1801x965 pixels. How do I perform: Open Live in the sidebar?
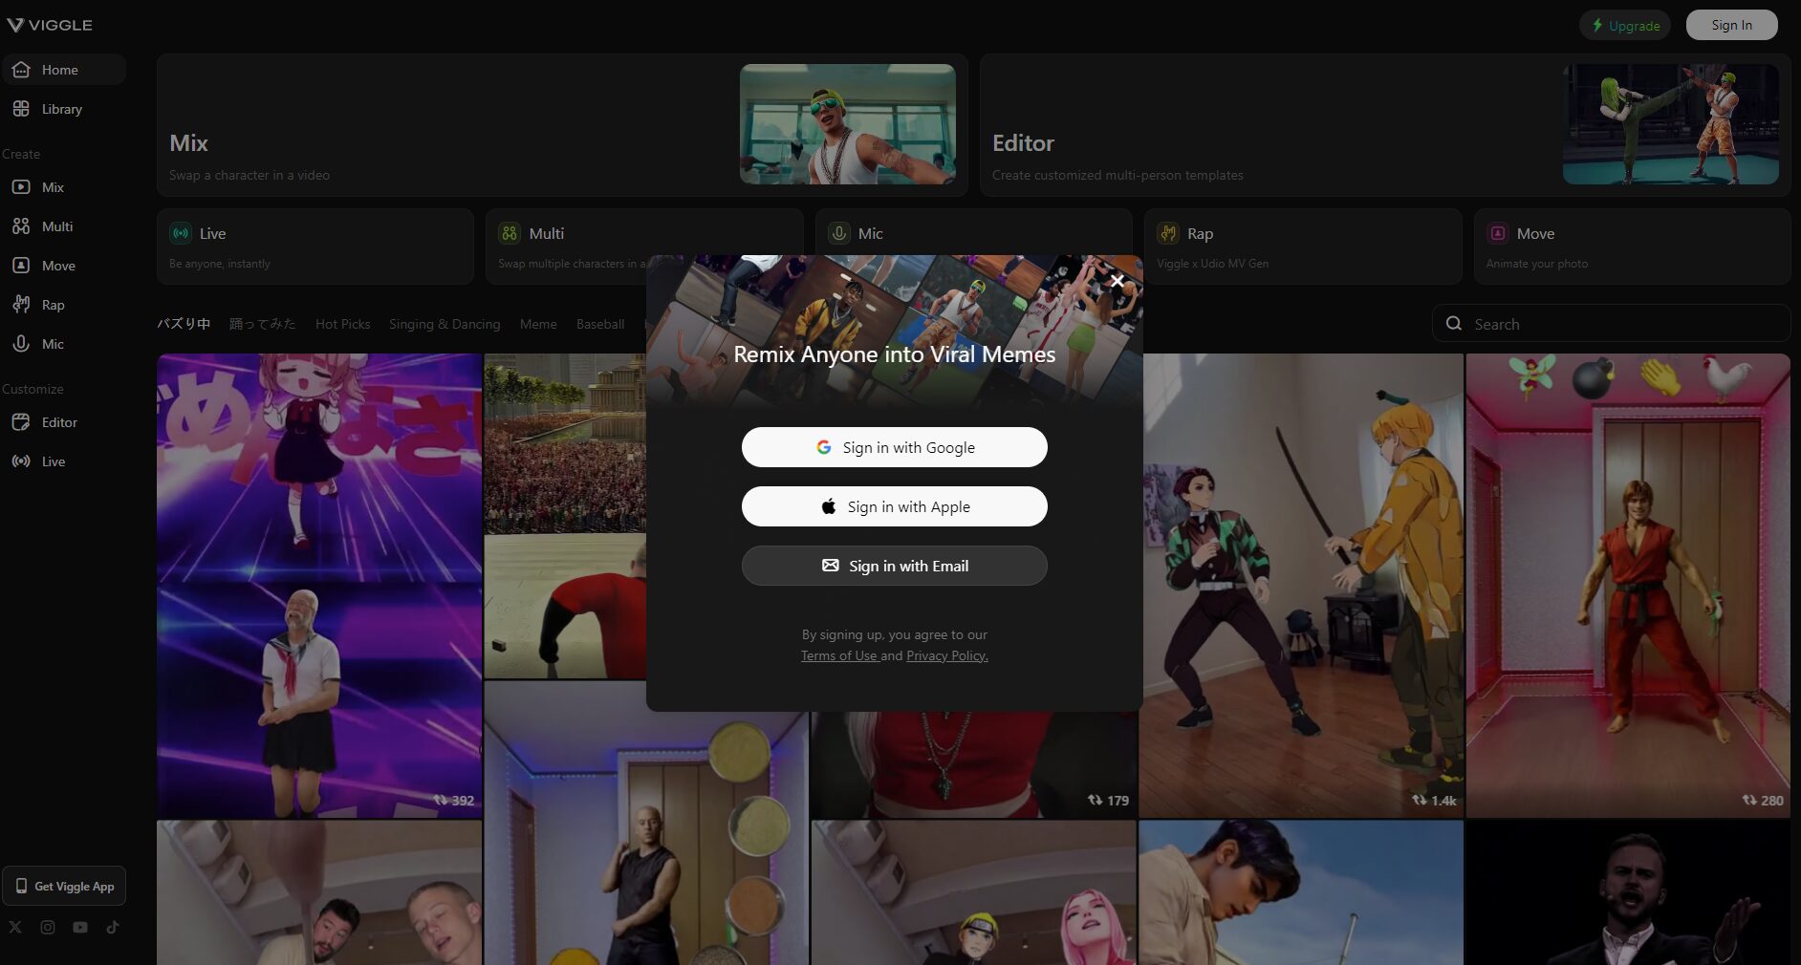(63, 461)
